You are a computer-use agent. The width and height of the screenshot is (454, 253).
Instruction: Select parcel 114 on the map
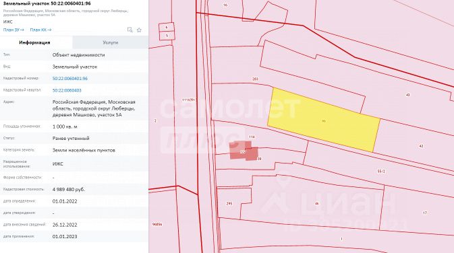tap(252, 137)
